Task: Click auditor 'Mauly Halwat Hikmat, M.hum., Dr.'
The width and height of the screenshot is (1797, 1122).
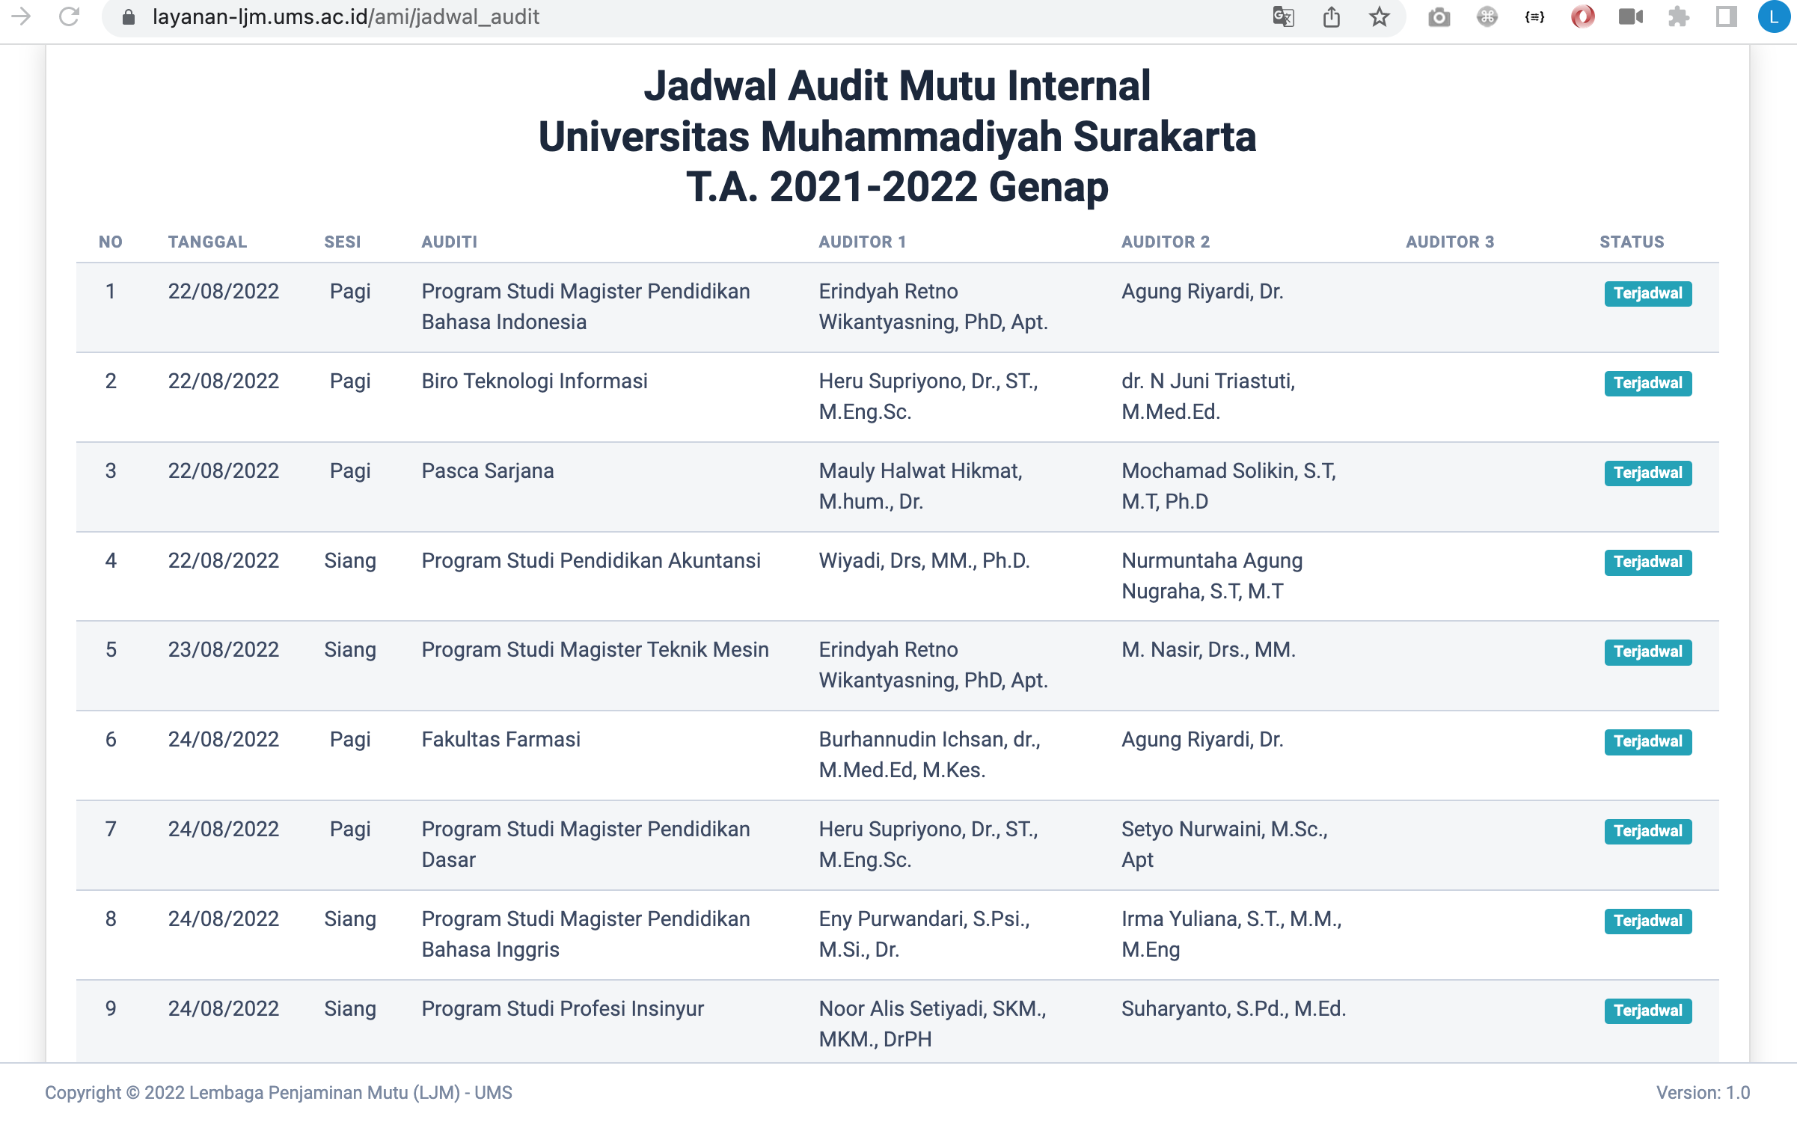Action: click(x=920, y=486)
